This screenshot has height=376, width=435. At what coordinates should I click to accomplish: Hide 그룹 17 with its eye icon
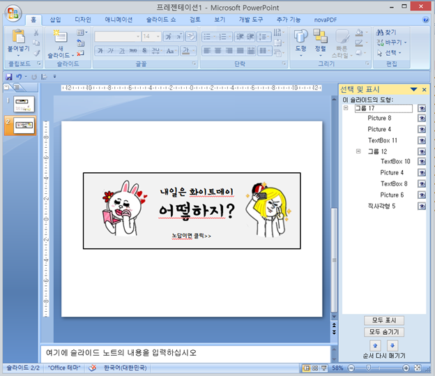tap(422, 108)
